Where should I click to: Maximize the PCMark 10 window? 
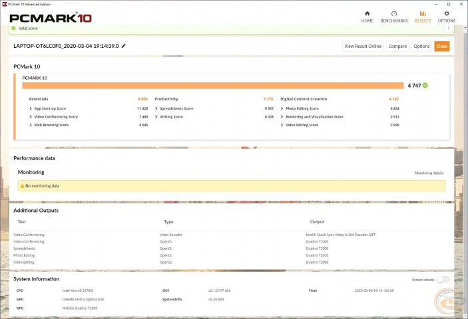pos(449,4)
